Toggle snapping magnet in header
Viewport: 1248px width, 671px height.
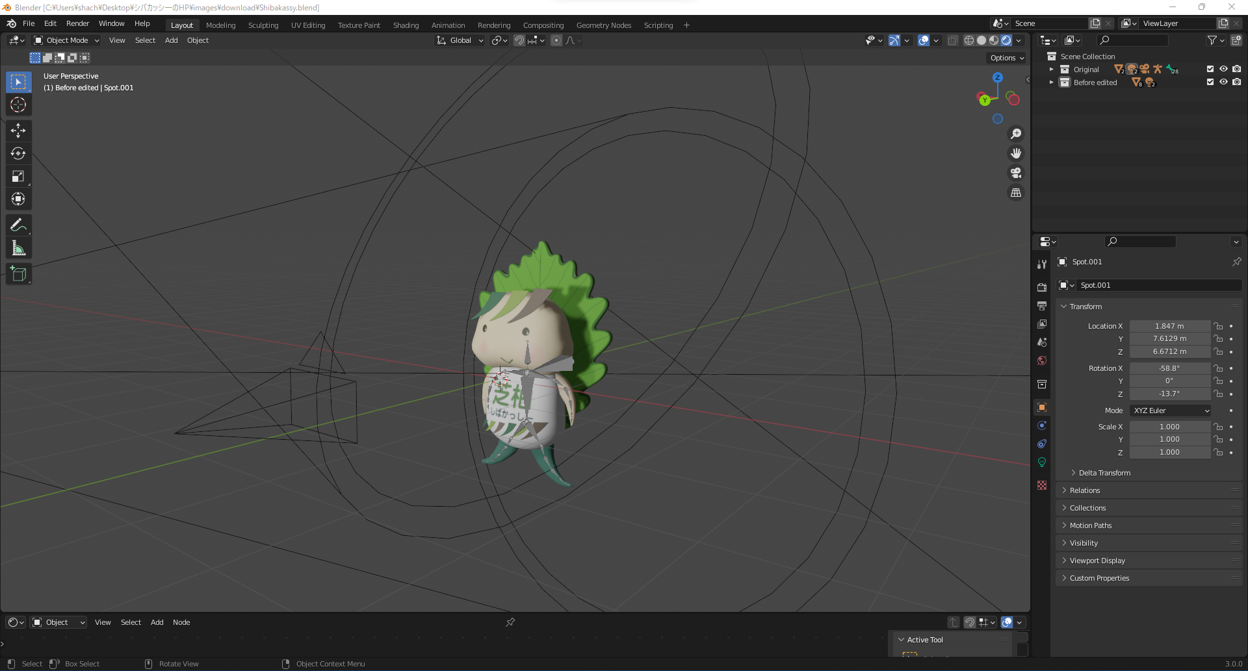click(x=519, y=40)
